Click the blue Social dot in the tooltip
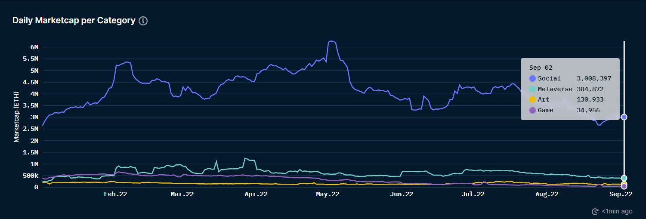The image size is (646, 219). click(532, 78)
